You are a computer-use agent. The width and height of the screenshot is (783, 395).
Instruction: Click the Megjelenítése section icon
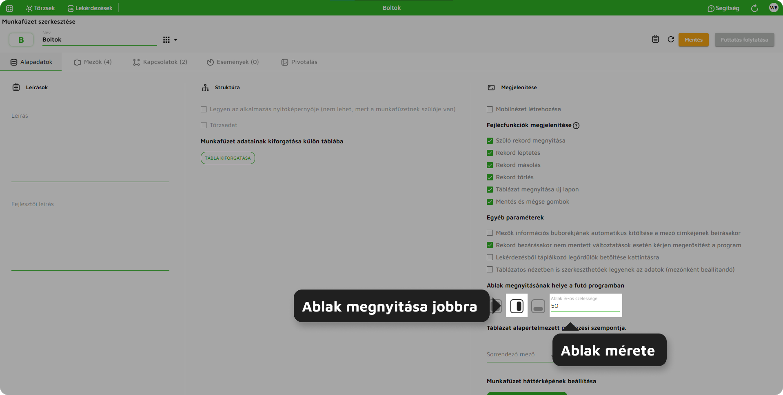[x=491, y=88]
